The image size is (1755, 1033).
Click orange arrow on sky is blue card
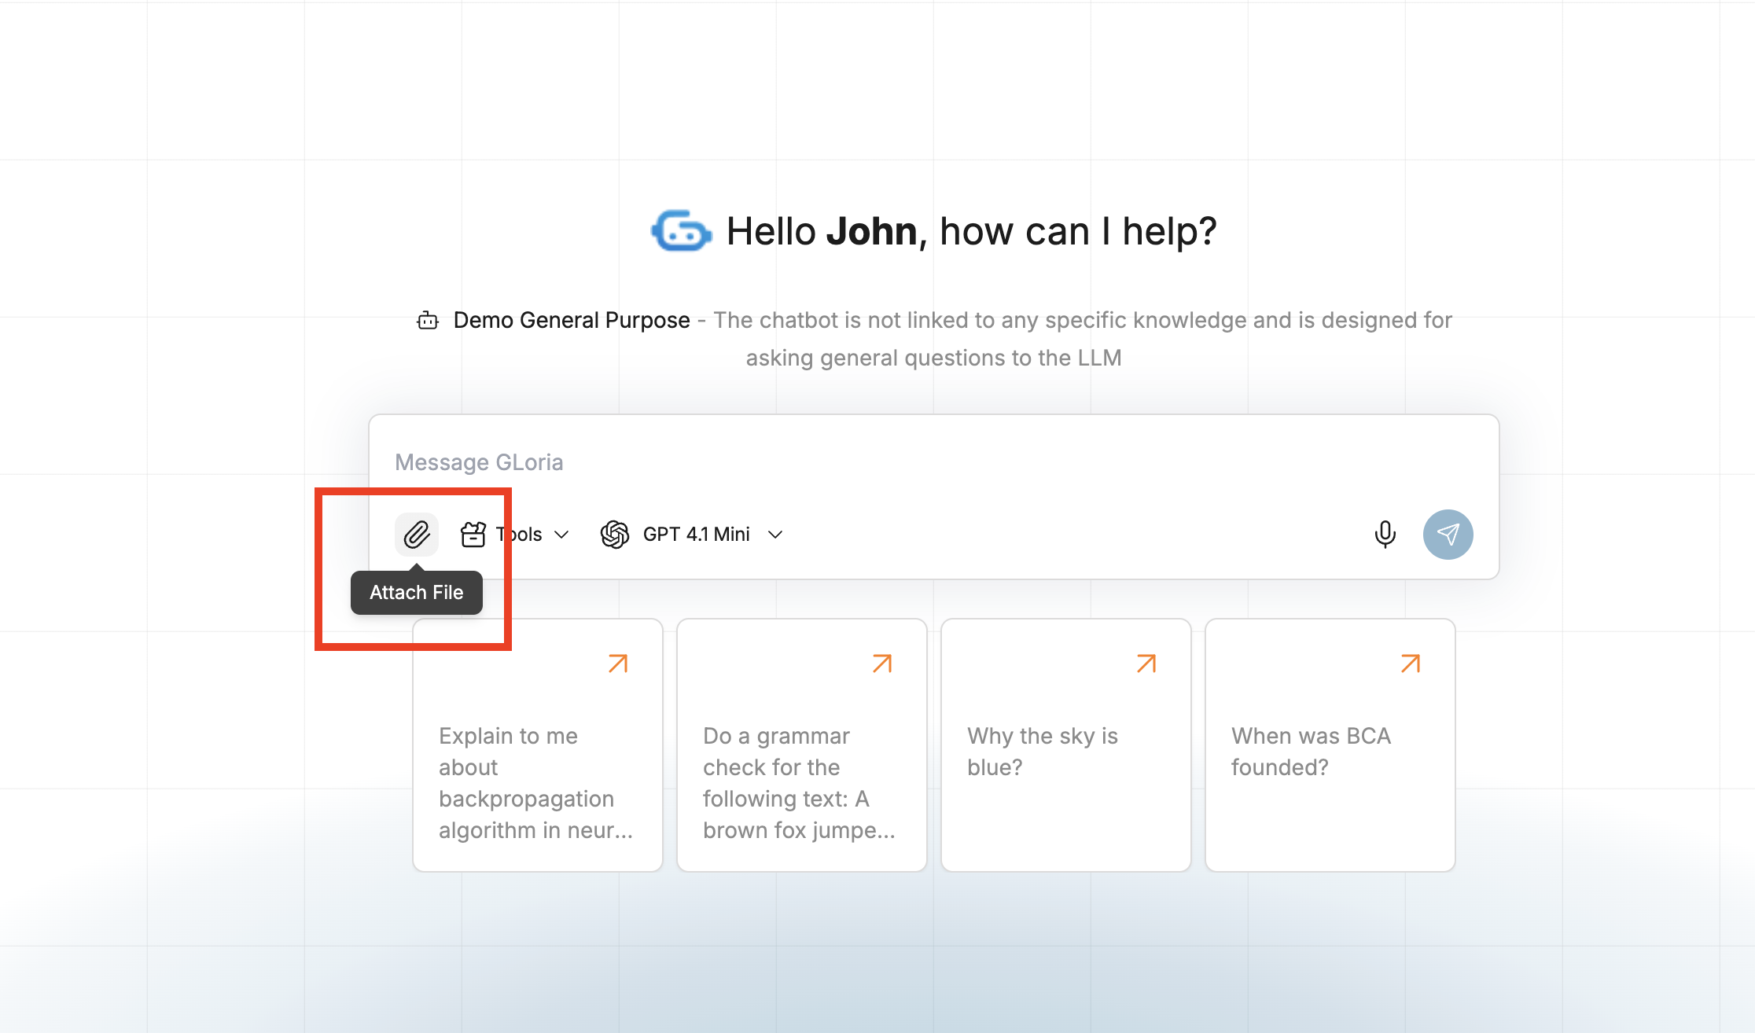1146,664
